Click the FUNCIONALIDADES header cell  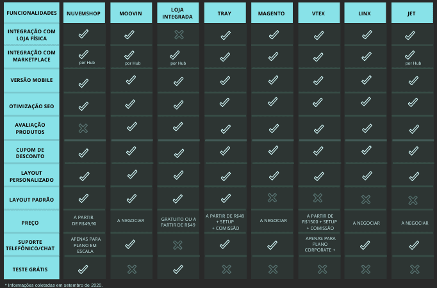tap(31, 13)
